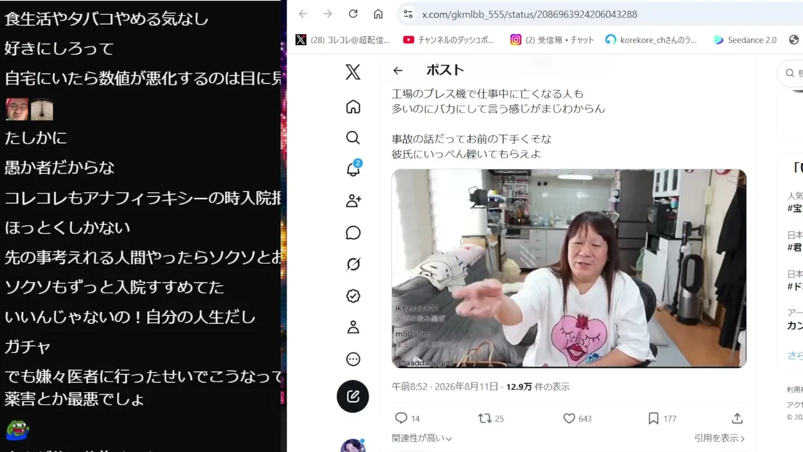
Task: Click chat message ほっとくしかない
Action: pyautogui.click(x=67, y=227)
